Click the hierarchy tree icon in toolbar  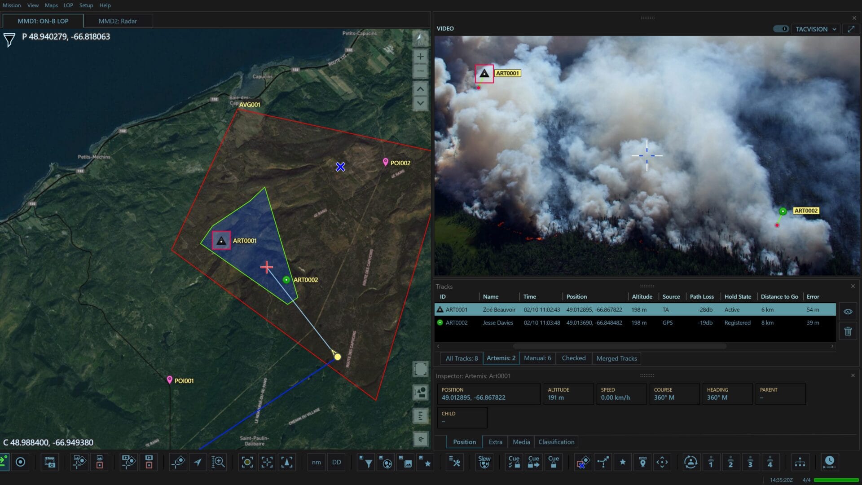[x=800, y=462]
